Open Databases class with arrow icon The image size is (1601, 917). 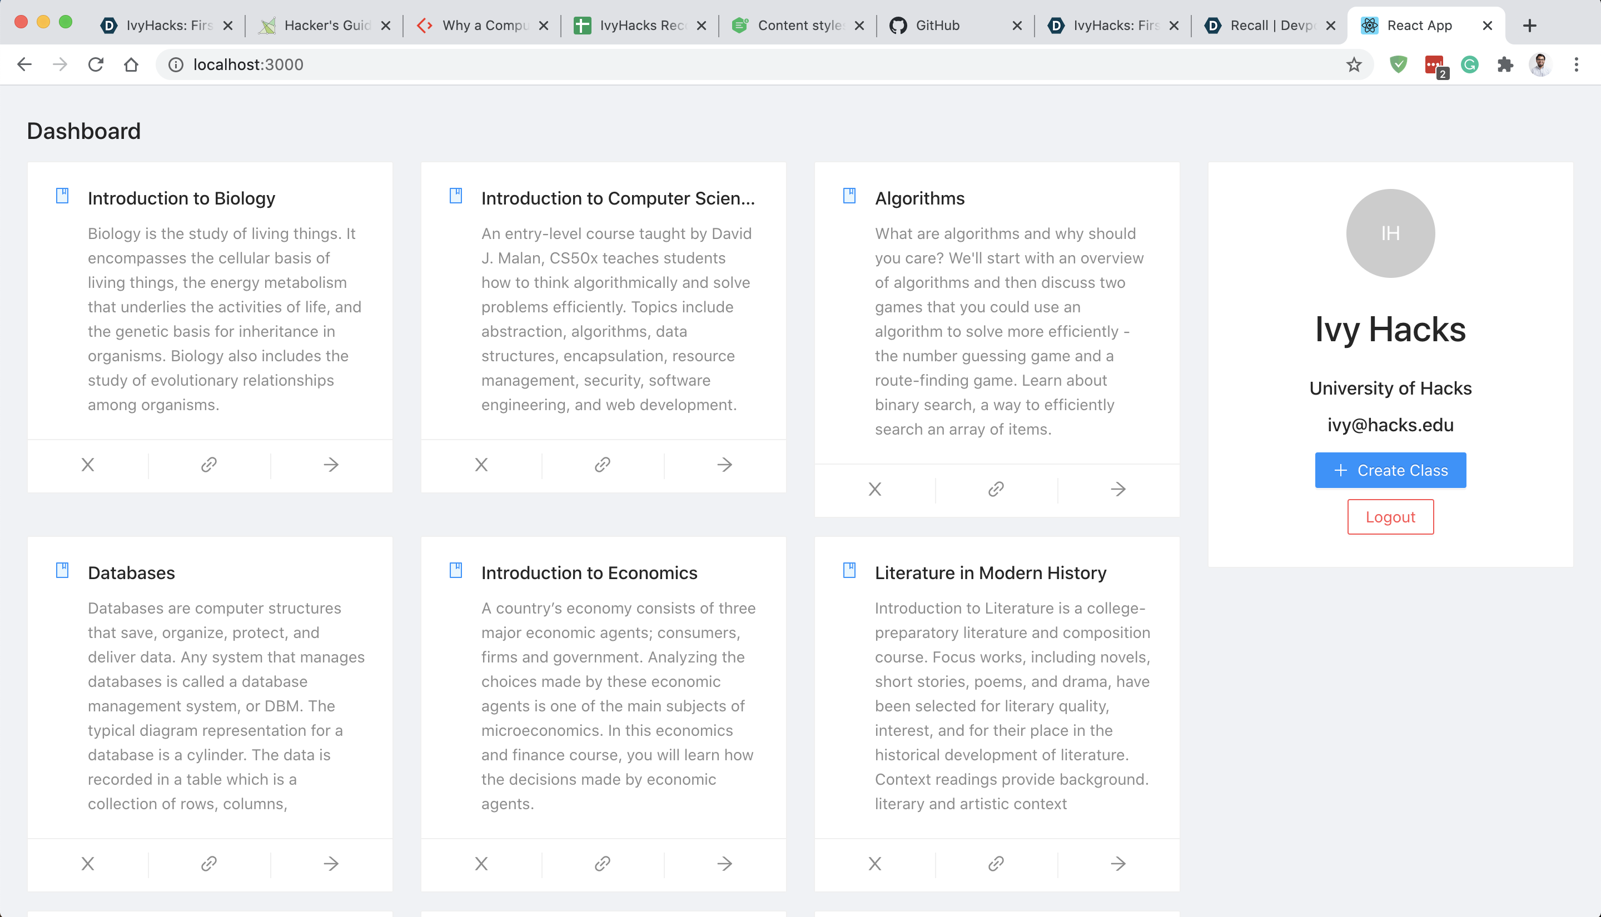[x=331, y=864]
